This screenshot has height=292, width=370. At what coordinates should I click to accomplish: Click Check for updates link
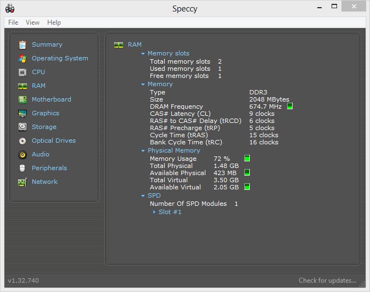click(328, 280)
